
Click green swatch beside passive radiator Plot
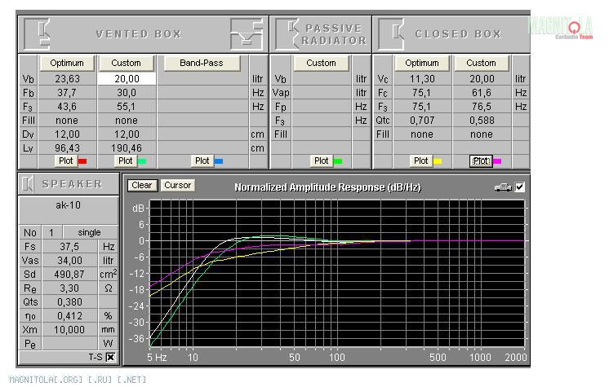pyautogui.click(x=338, y=161)
